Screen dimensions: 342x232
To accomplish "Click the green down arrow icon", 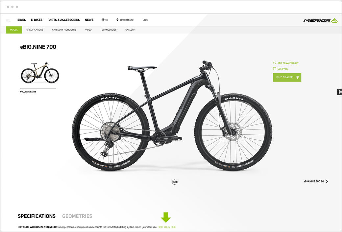I will click(x=166, y=218).
